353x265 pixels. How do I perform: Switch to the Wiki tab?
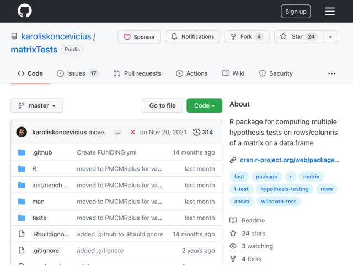[233, 73]
